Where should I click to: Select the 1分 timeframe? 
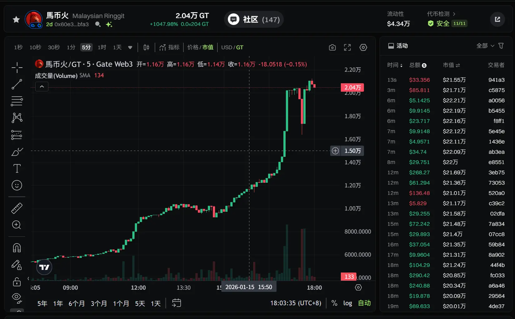(x=71, y=47)
